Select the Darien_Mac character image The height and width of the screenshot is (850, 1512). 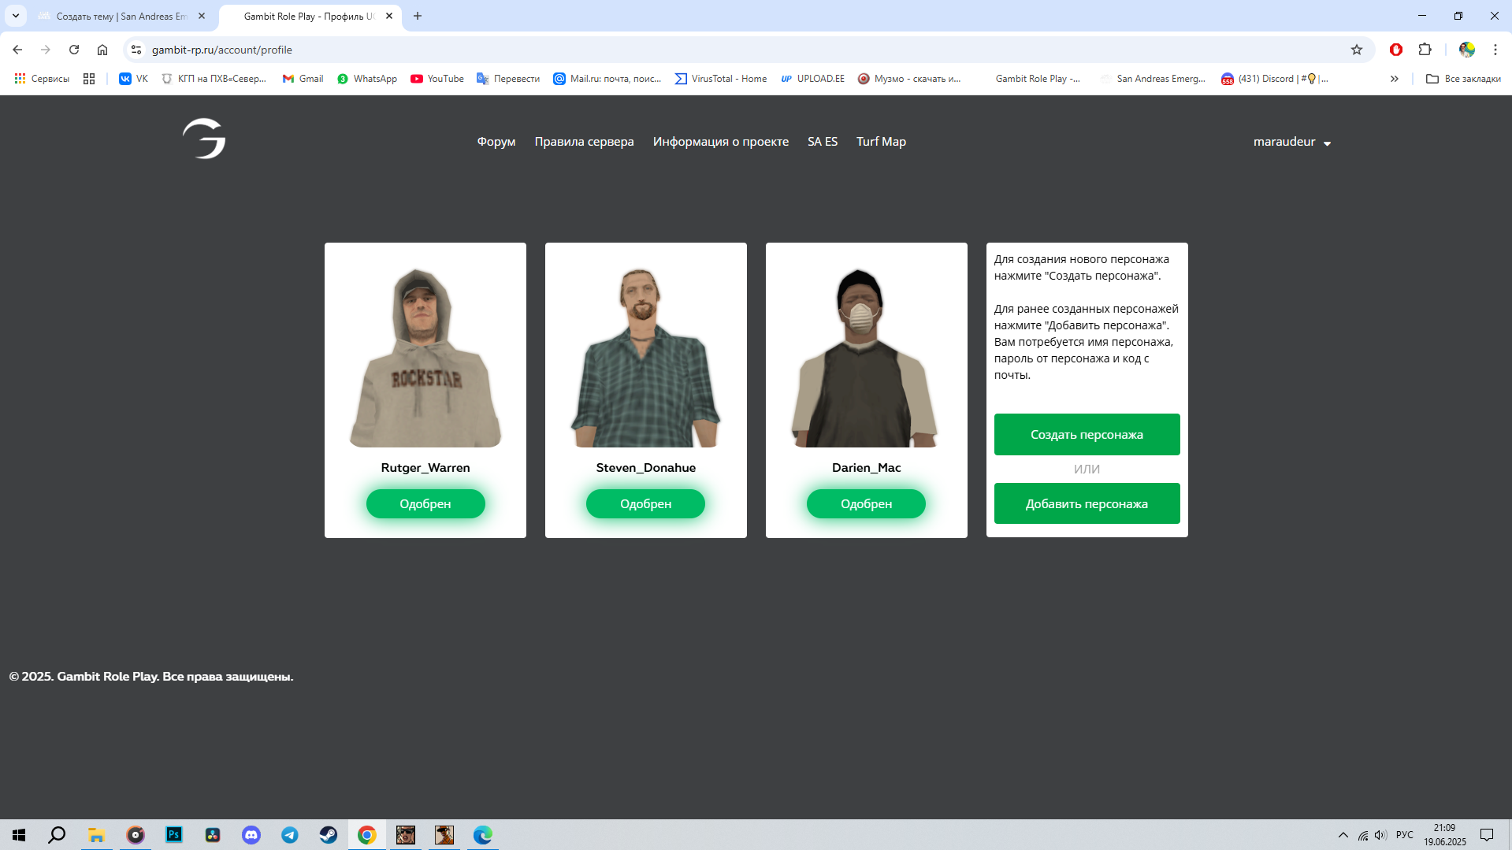tap(866, 357)
